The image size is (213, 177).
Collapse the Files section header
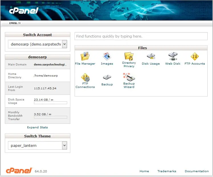pyautogui.click(x=141, y=48)
